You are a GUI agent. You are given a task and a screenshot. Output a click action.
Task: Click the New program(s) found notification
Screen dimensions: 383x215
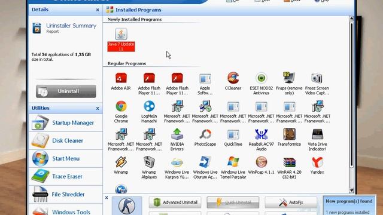(x=349, y=205)
